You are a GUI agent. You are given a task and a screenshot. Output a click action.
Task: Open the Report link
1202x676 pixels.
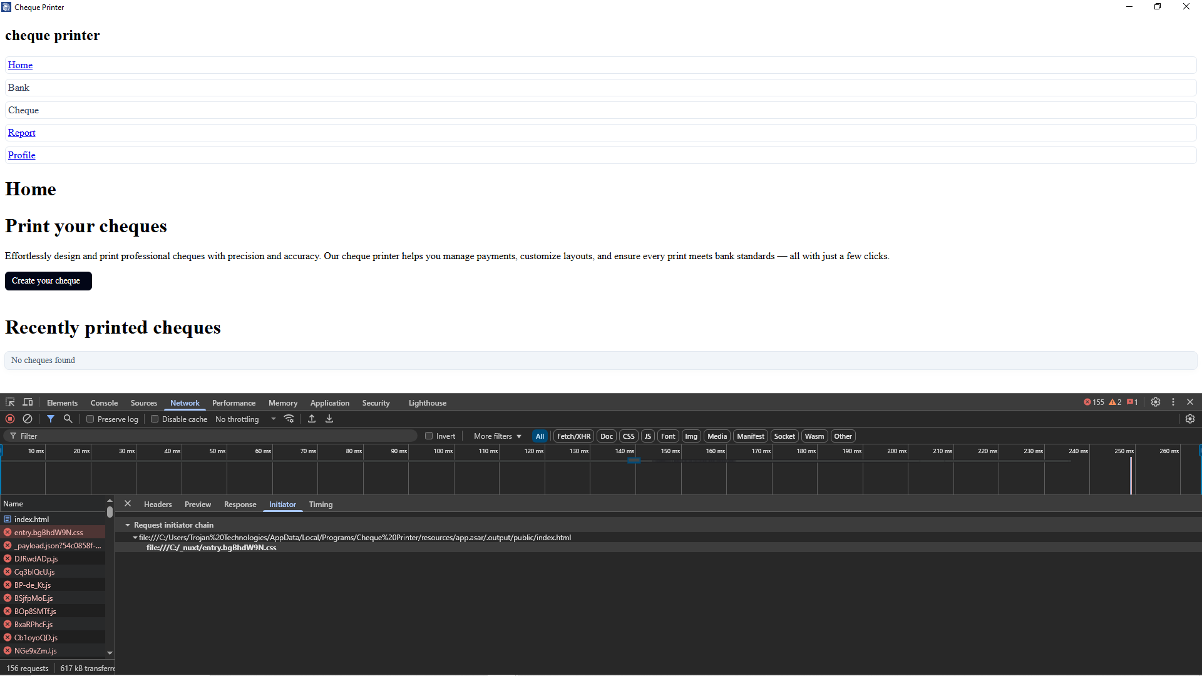point(22,133)
